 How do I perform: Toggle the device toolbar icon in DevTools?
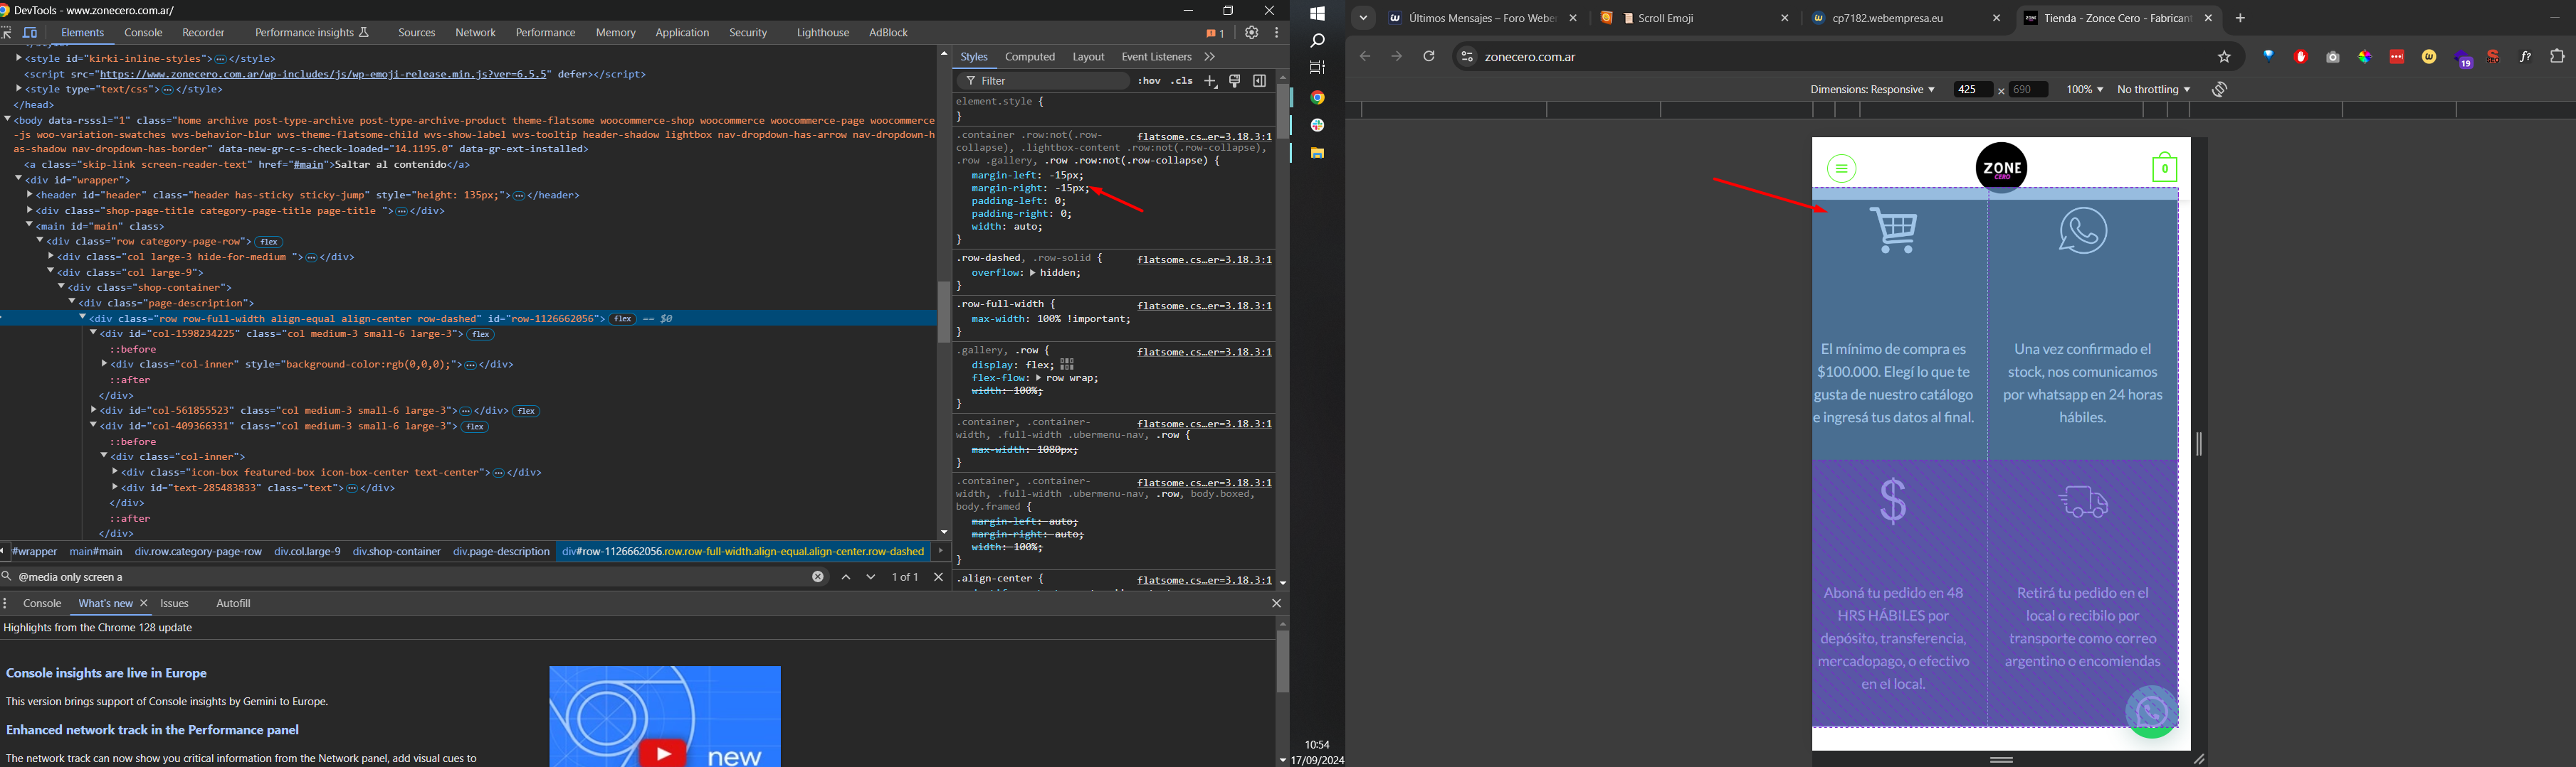(31, 33)
